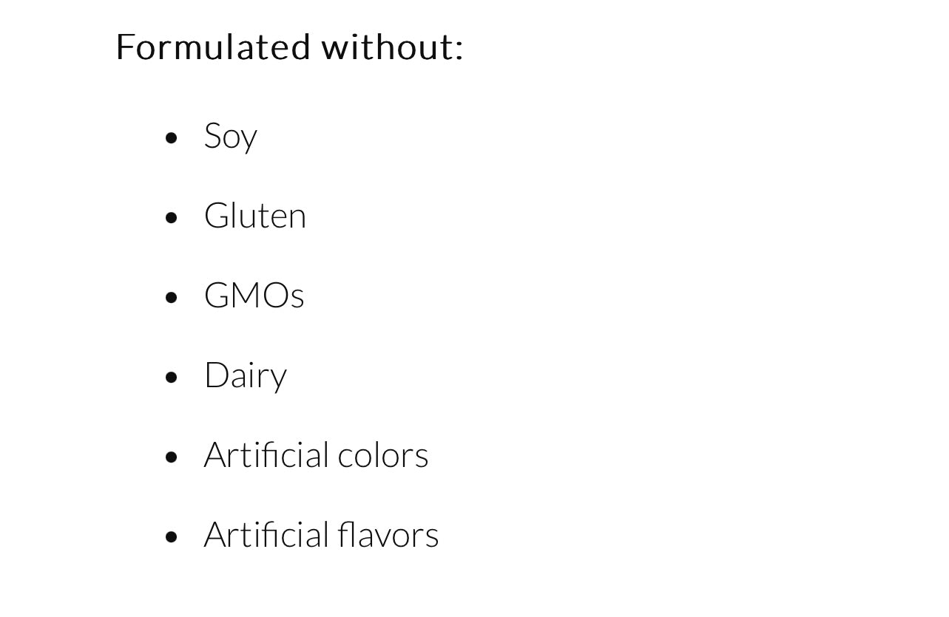Click the "Formulated without:" heading
Viewport: 949px width, 617px height.
tap(289, 47)
